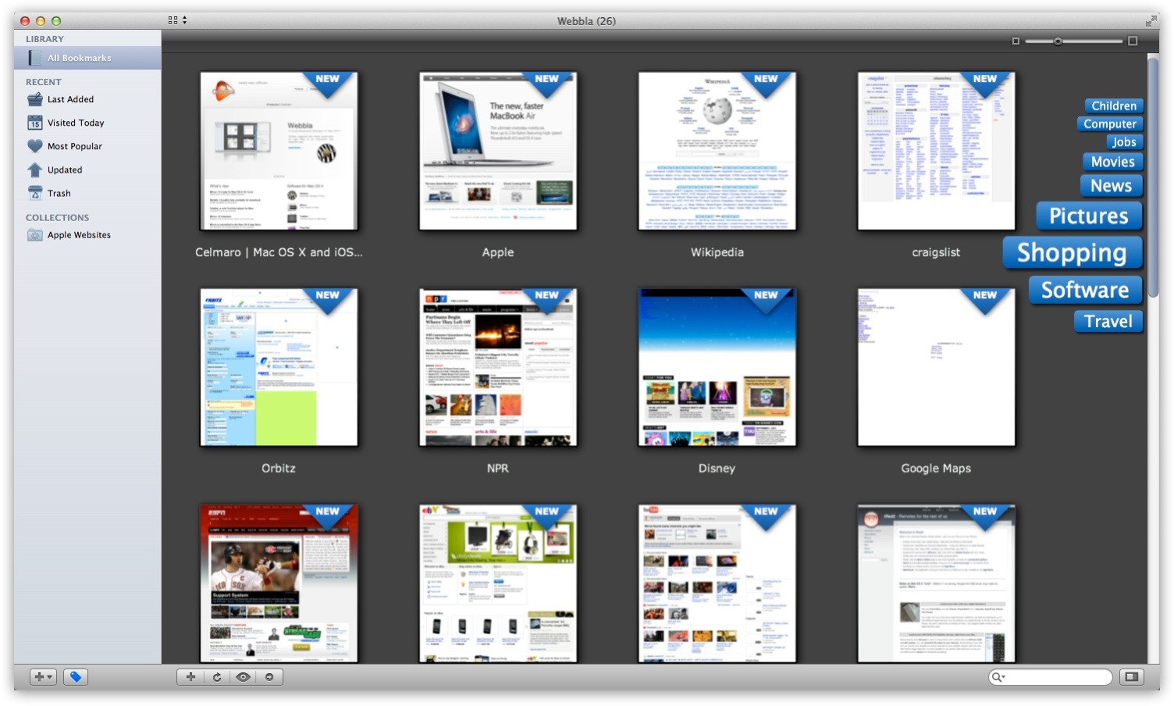The width and height of the screenshot is (1174, 706).
Task: Open the add bookmark dropdown bottom left
Action: [43, 676]
